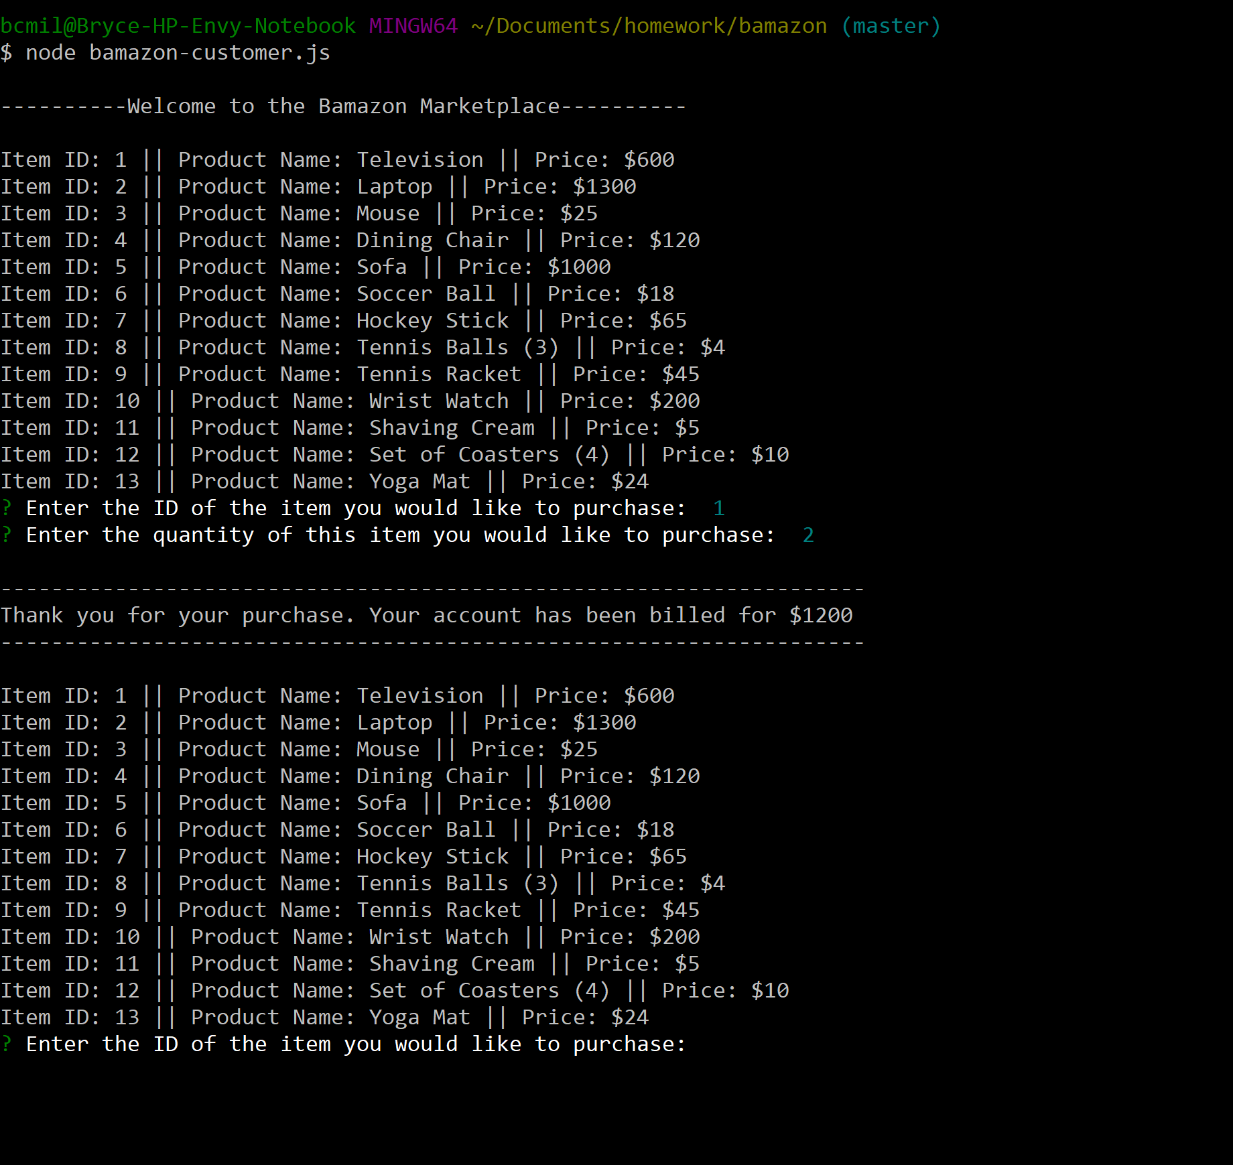Click the first Shaving Cream $5 row
Viewport: 1233px width, 1165px height.
[x=350, y=428]
